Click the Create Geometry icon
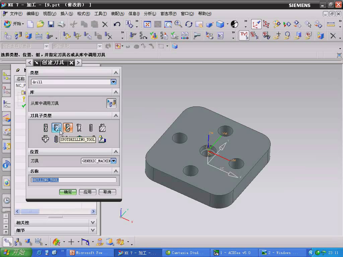The height and width of the screenshot is (257, 343). pos(28,35)
